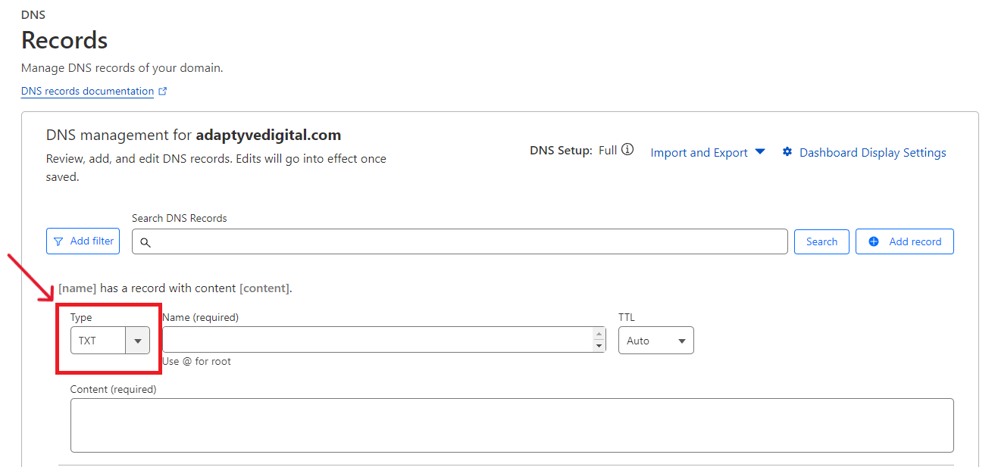The image size is (995, 467).
Task: Click the plus icon in Add record
Action: 874,241
